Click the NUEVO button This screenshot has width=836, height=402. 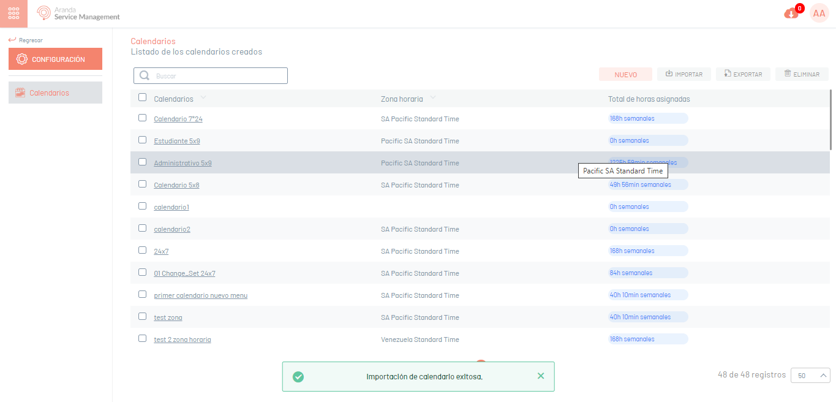pos(625,74)
